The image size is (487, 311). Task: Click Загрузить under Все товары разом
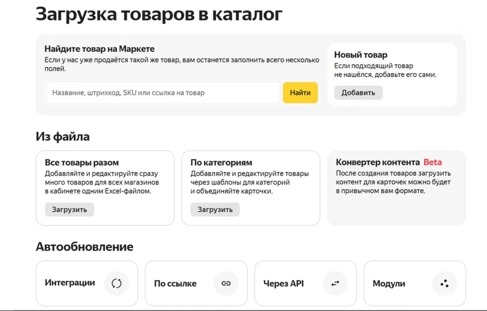point(69,209)
